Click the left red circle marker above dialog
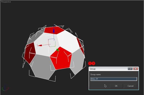The image size is (144, 95). (90, 63)
